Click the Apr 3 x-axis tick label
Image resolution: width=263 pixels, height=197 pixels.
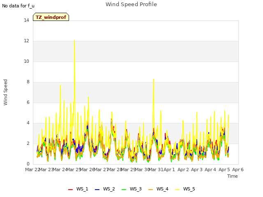click(197, 170)
